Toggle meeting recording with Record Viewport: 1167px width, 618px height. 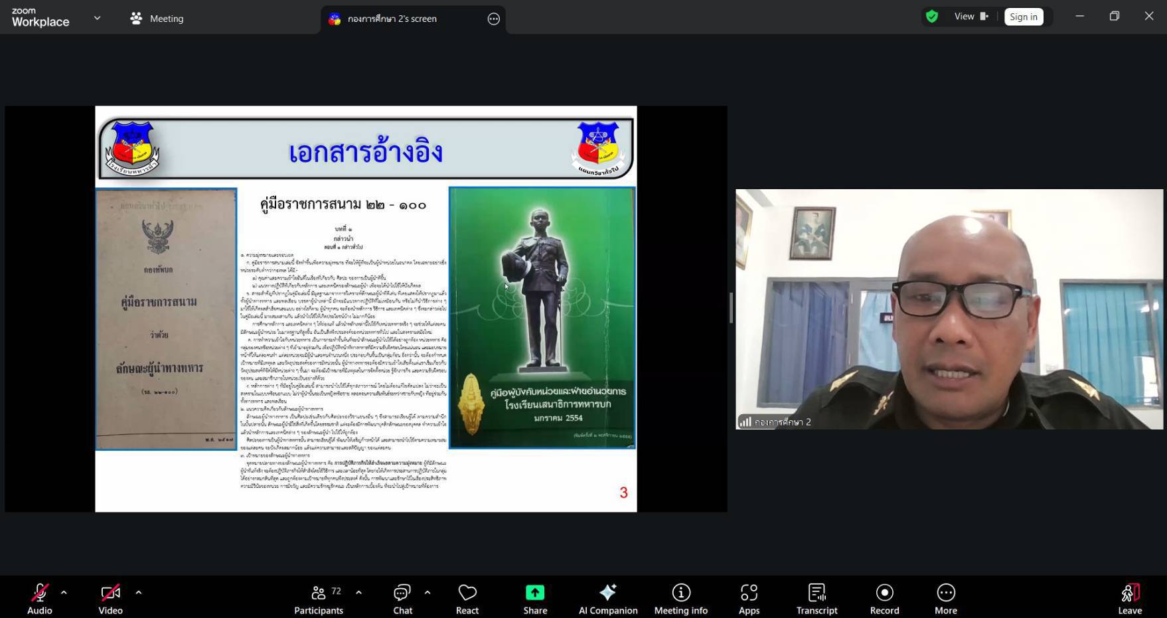pyautogui.click(x=884, y=598)
